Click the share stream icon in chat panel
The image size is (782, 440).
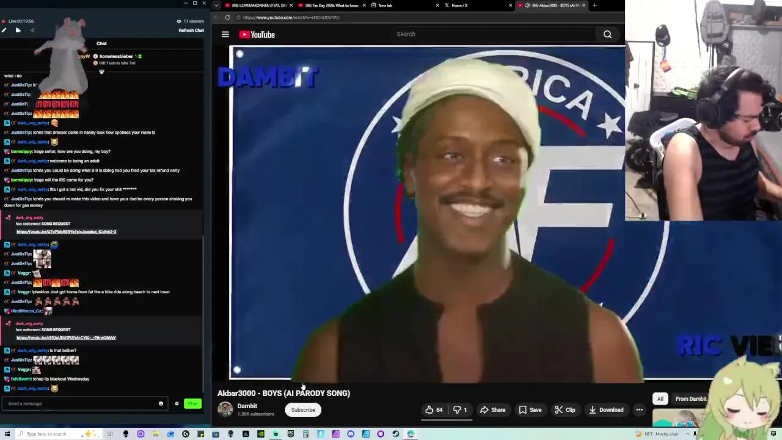32,30
